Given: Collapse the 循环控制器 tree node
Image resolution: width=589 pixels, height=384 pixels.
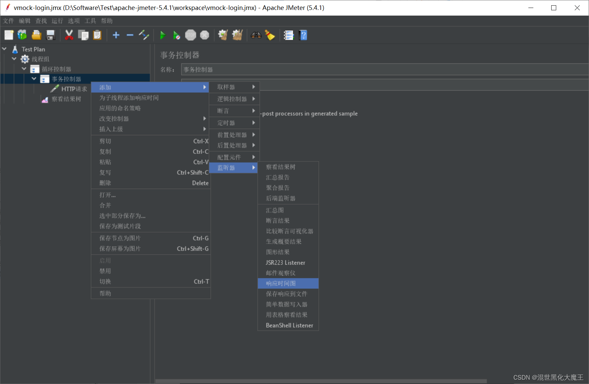Looking at the screenshot, I should tap(24, 69).
